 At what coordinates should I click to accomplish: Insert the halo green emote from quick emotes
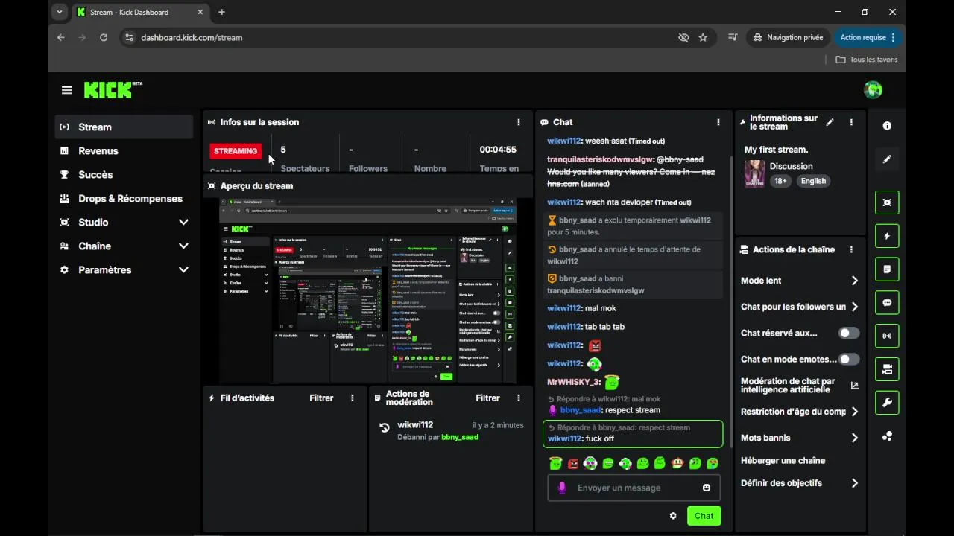(x=555, y=464)
